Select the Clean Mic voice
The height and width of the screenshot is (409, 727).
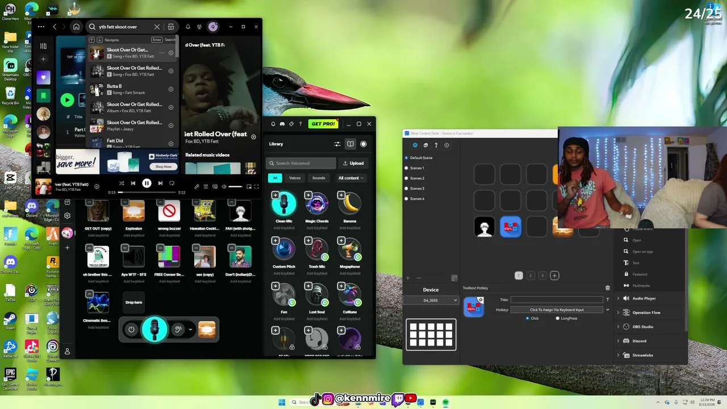click(x=284, y=204)
